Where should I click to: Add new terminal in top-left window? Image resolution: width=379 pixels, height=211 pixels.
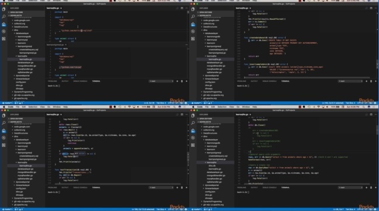(x=177, y=81)
